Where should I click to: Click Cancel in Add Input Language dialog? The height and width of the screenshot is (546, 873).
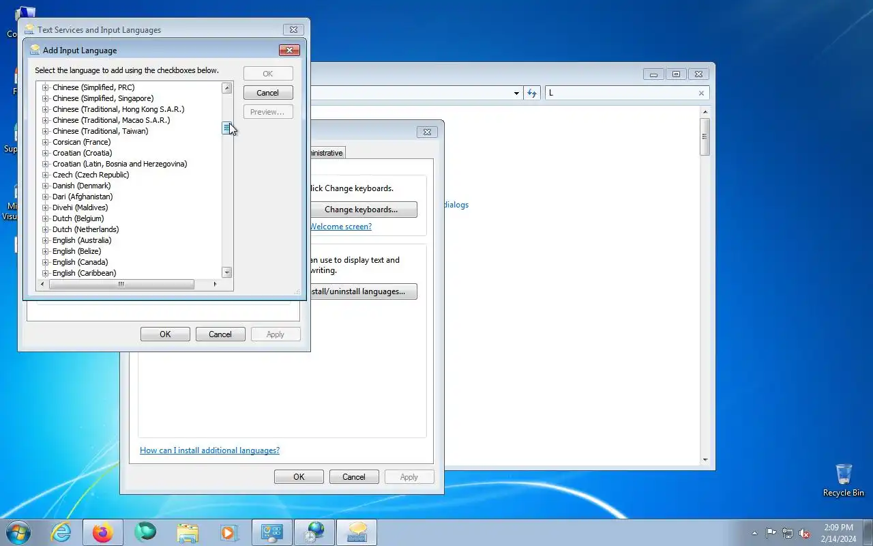pos(267,93)
